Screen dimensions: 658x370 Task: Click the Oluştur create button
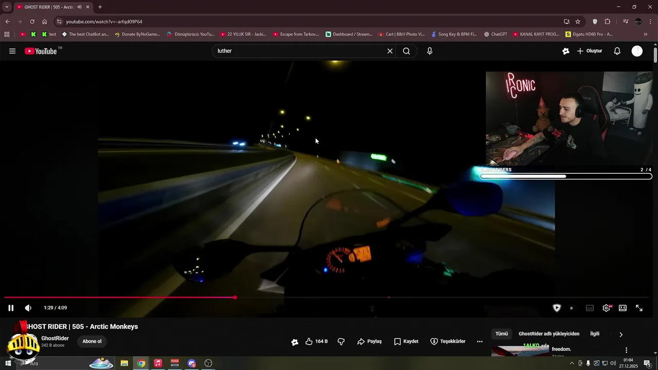589,51
